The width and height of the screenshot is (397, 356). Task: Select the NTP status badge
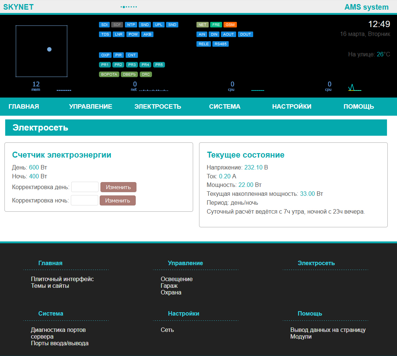tap(131, 25)
